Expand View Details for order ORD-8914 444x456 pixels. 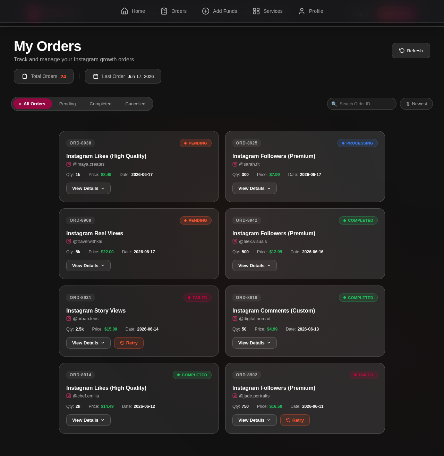(x=88, y=420)
